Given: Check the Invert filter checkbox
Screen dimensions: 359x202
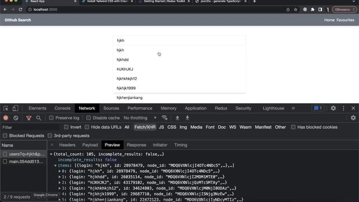Looking at the screenshot, I should 66,127.
